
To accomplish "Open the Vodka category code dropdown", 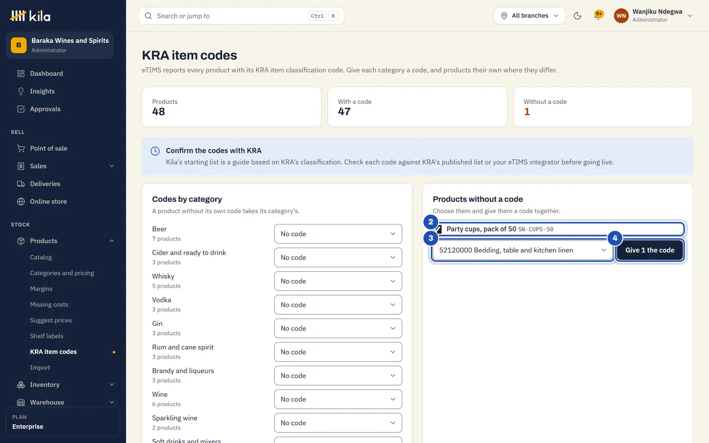I will 338,305.
